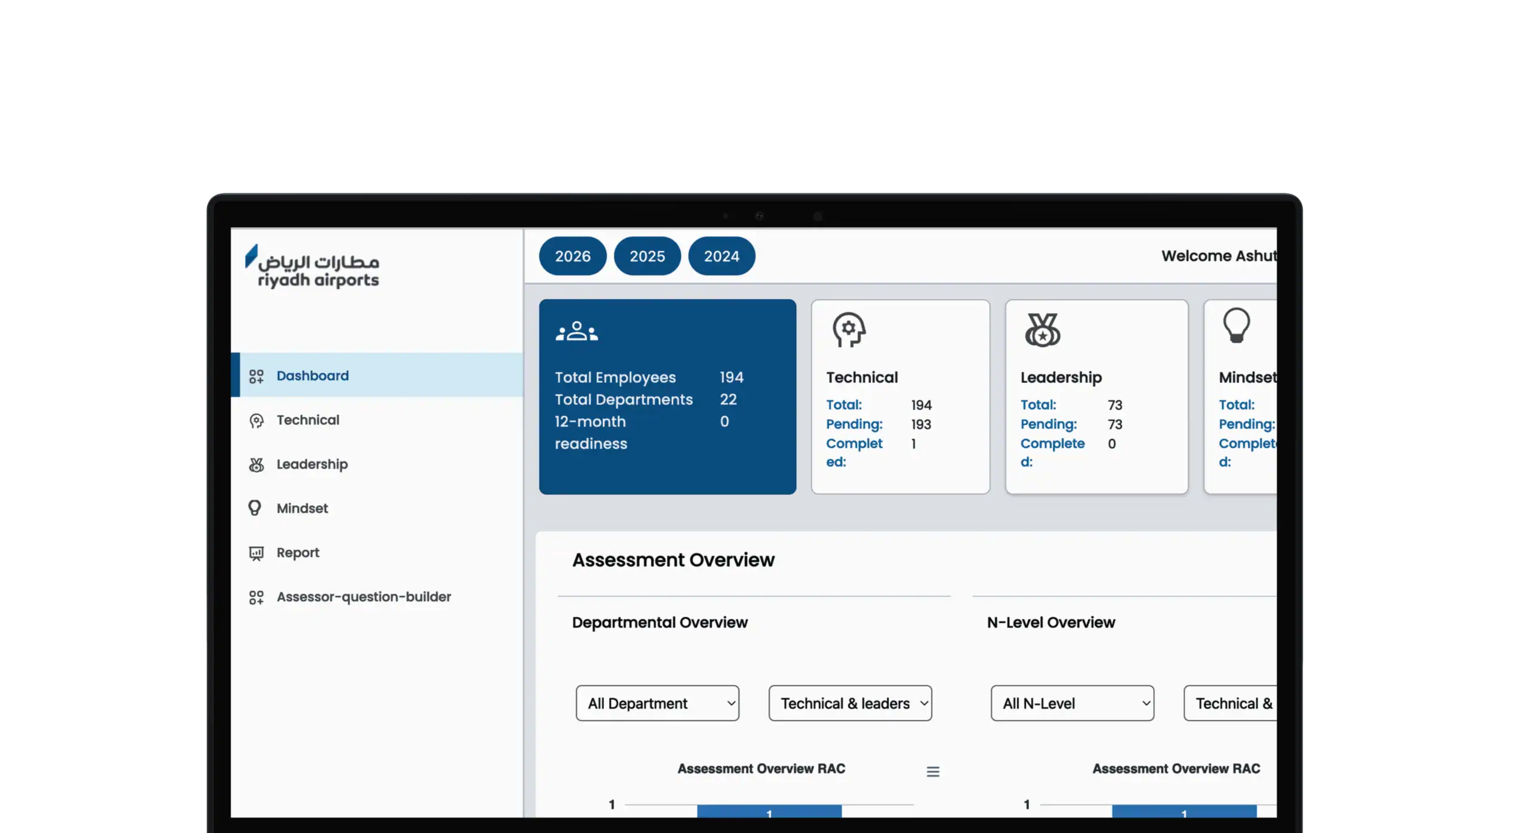Open the All N-Level dropdown
Viewport: 1528px width, 833px height.
[1072, 703]
